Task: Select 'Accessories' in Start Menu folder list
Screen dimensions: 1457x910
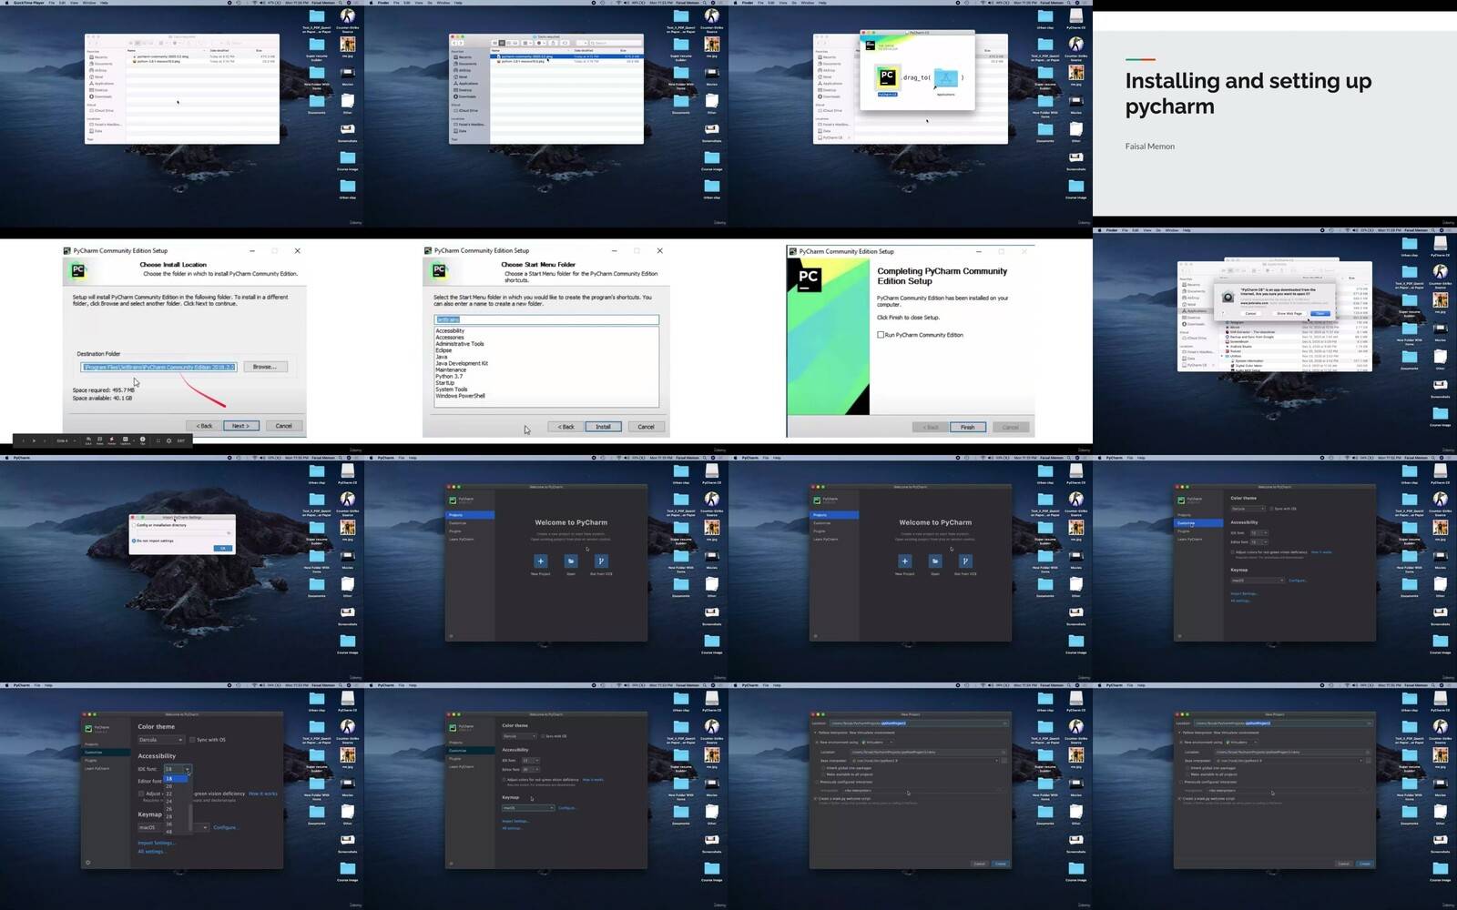Action: pos(450,338)
